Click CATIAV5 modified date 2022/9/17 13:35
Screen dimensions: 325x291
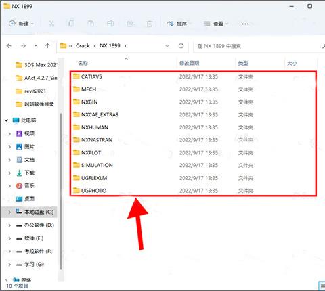[198, 76]
